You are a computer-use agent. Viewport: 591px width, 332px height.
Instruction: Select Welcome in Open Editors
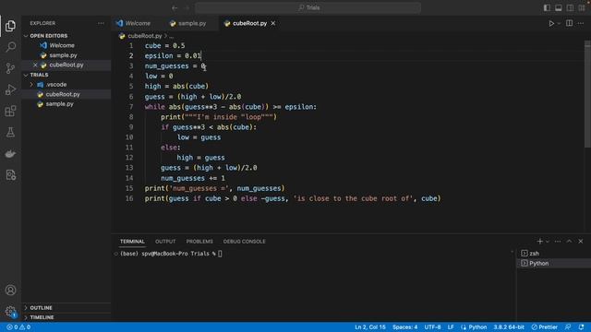click(62, 45)
